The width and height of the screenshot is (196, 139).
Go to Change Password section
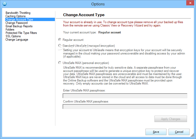coord(16,23)
